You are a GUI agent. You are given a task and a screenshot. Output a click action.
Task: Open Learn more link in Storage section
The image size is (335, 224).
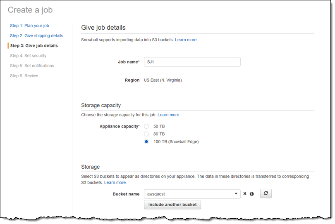pyautogui.click(x=115, y=182)
